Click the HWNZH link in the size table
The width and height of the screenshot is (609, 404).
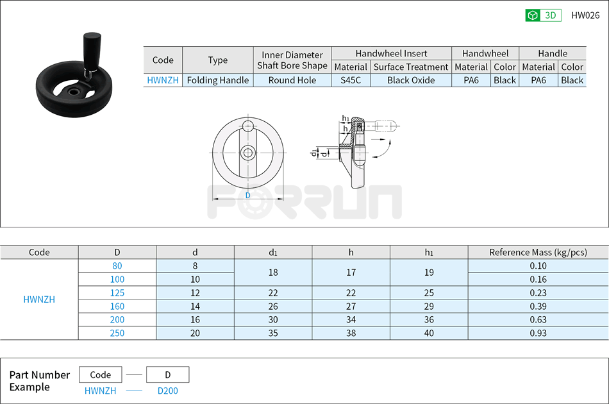click(38, 299)
